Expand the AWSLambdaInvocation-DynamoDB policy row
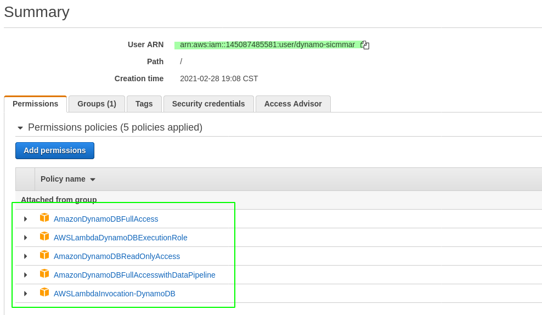This screenshot has width=542, height=315. coord(26,294)
